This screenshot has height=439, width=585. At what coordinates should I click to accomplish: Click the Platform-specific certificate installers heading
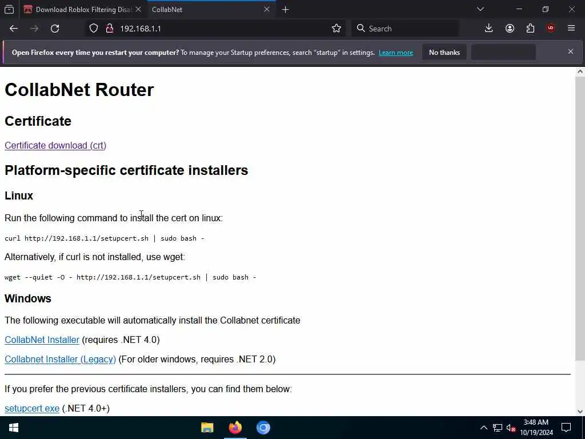126,170
